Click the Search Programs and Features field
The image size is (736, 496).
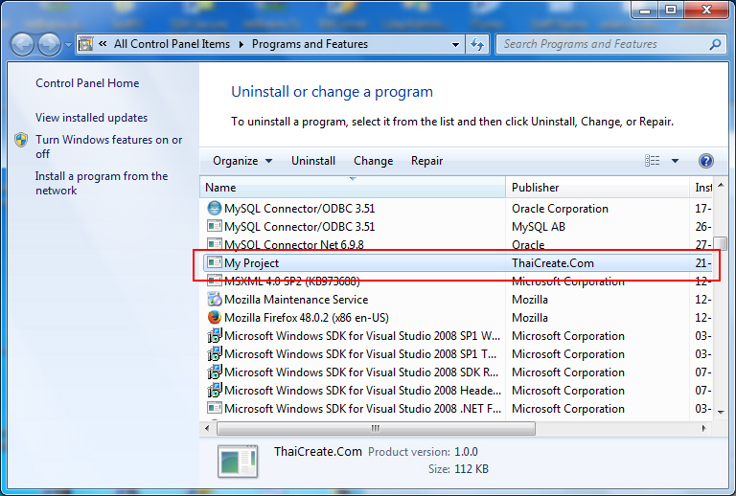pyautogui.click(x=610, y=45)
